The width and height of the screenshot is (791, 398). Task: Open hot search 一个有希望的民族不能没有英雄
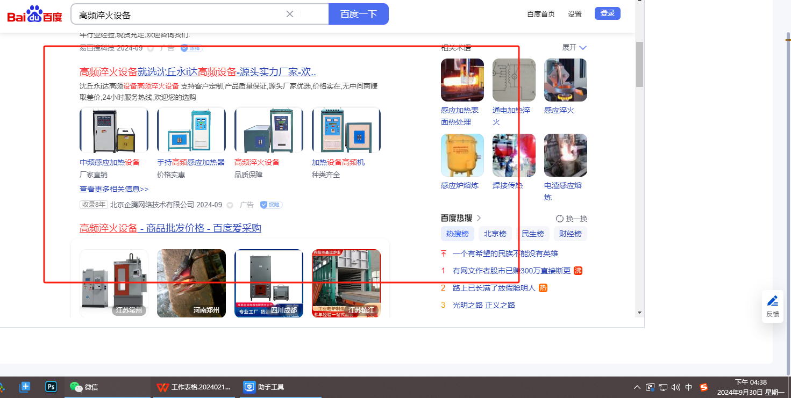[505, 254]
